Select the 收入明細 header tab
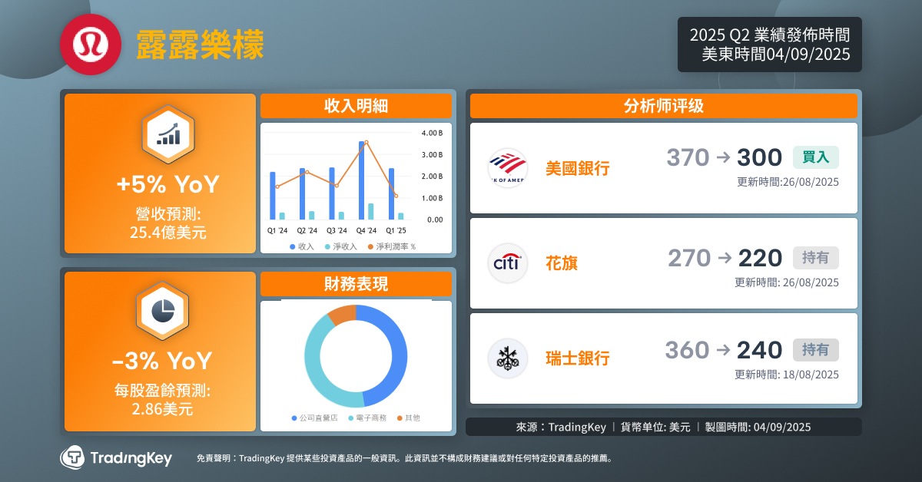The image size is (922, 482). point(356,107)
